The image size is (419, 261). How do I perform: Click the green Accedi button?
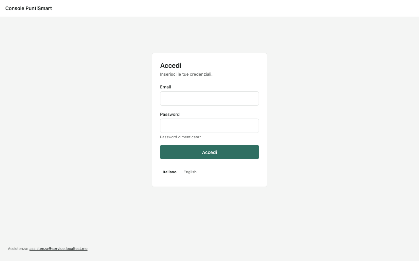209,152
